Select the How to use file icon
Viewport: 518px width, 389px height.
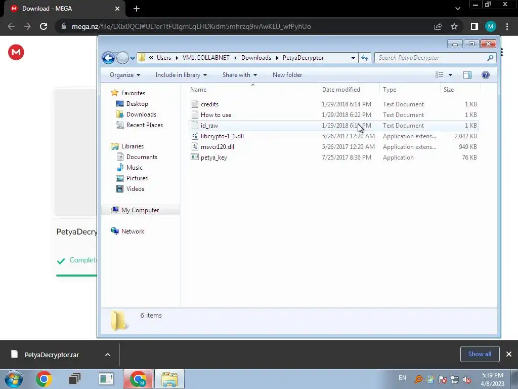click(x=195, y=115)
